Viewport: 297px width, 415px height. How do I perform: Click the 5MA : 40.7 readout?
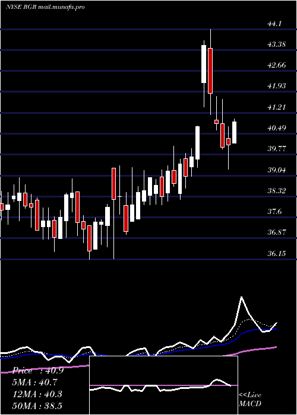35,382
